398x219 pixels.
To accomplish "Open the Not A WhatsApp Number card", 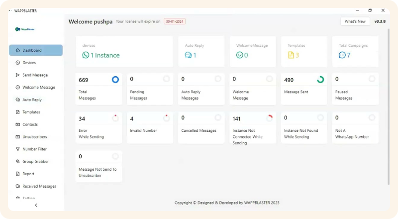I will pyautogui.click(x=355, y=128).
